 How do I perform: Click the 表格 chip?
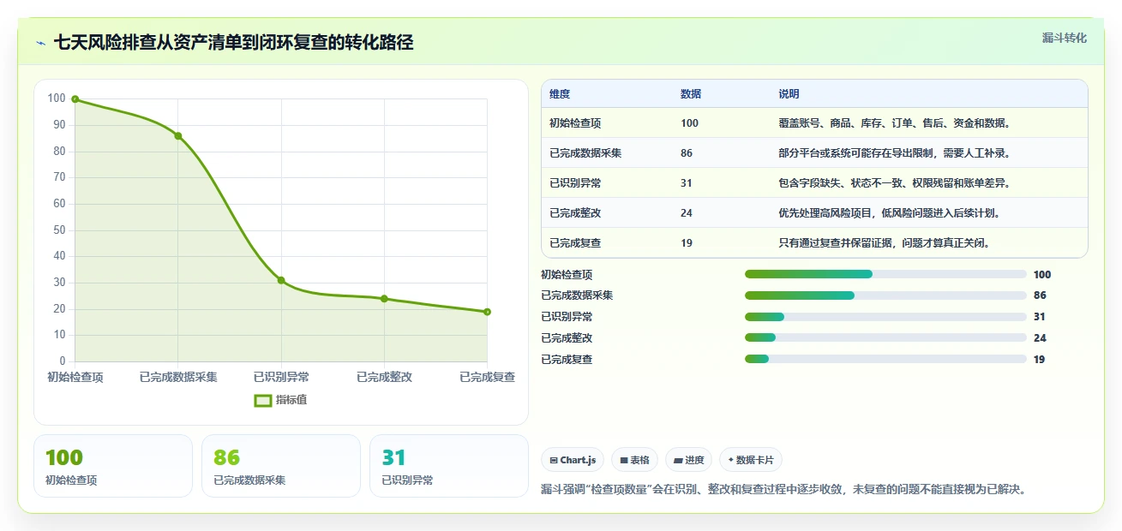pos(634,460)
